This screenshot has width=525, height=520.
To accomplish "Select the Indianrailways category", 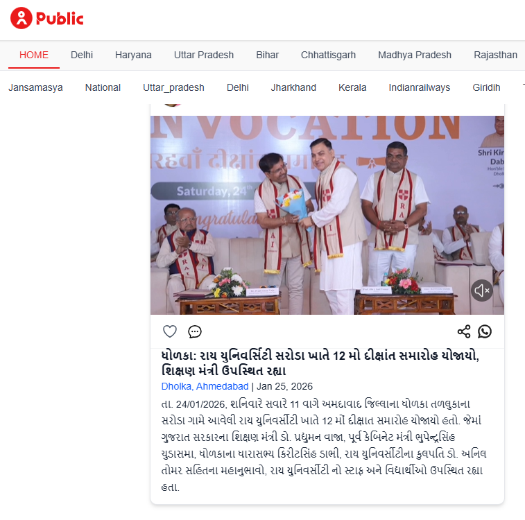I will point(419,87).
